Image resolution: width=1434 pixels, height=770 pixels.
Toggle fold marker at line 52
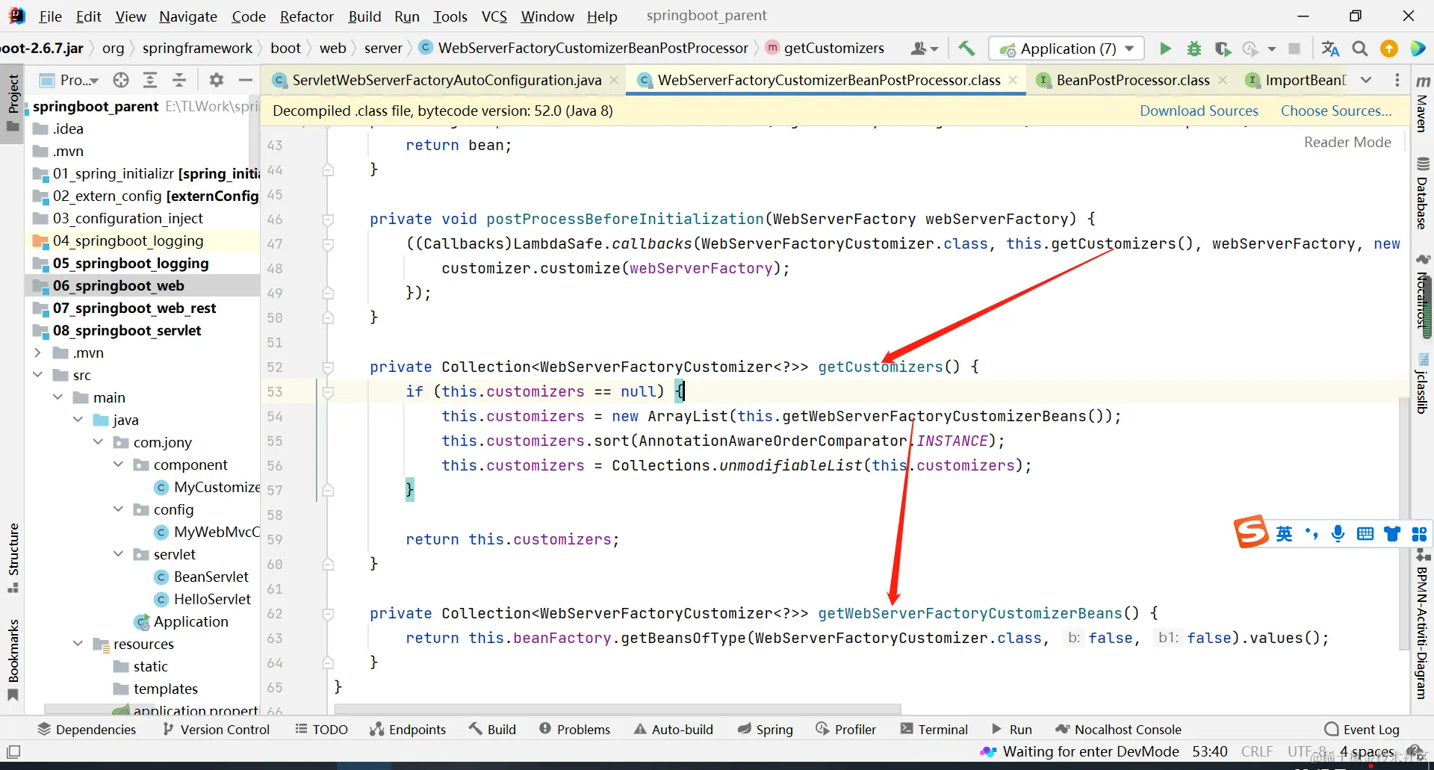pyautogui.click(x=328, y=367)
